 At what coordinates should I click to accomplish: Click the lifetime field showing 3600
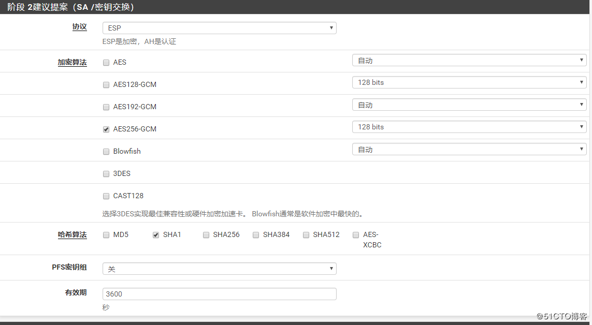tap(219, 294)
